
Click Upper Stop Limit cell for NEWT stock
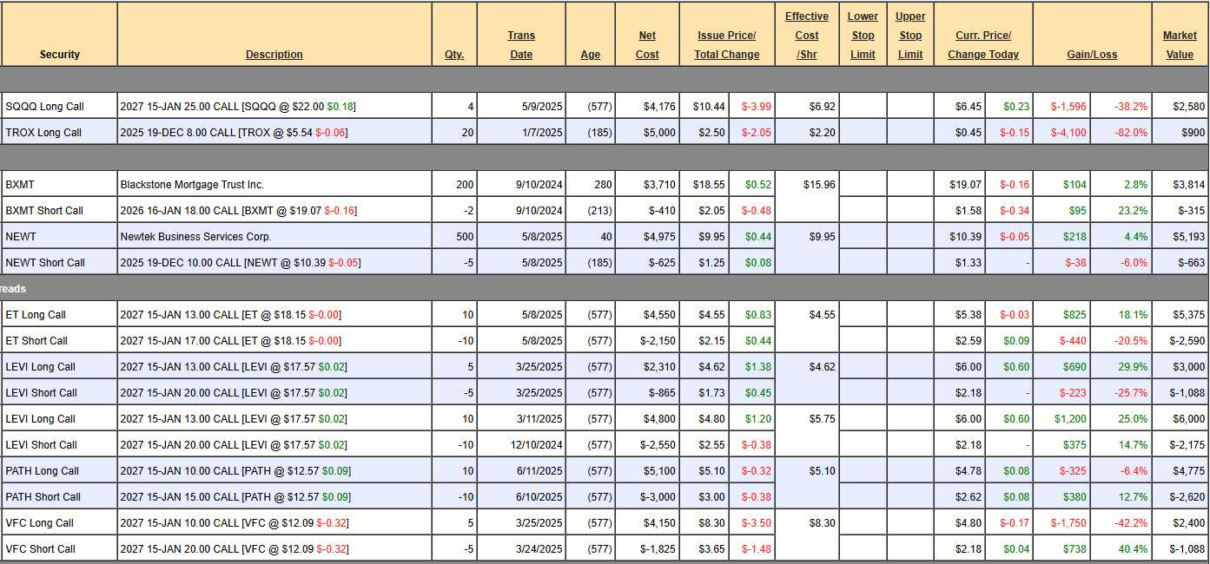point(909,237)
